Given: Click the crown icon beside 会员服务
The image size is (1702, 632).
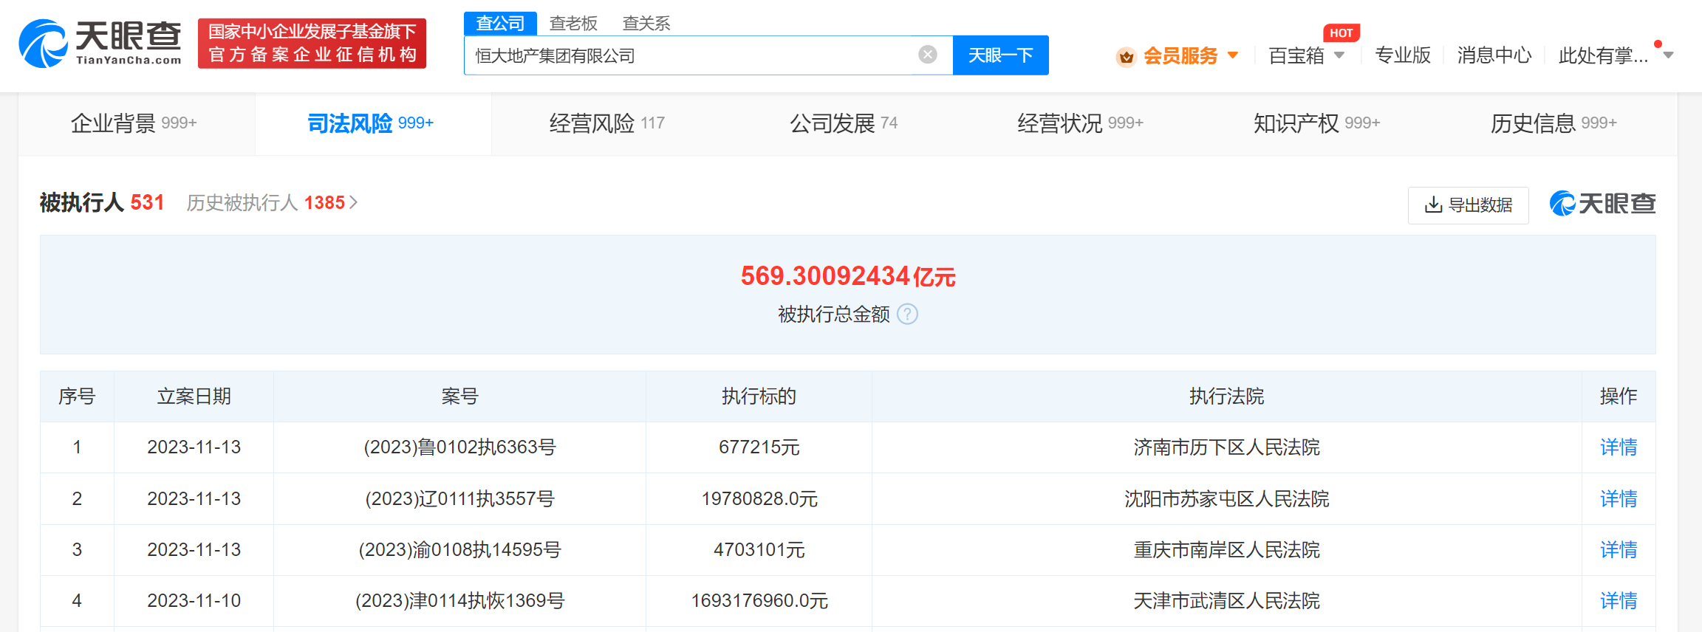Looking at the screenshot, I should click(1126, 56).
